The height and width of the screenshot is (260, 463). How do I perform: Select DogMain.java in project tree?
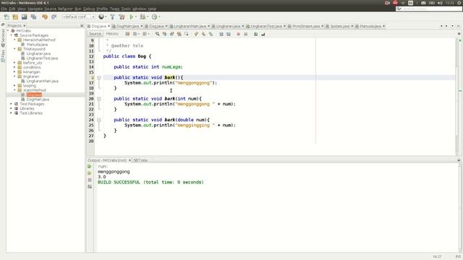click(x=38, y=100)
